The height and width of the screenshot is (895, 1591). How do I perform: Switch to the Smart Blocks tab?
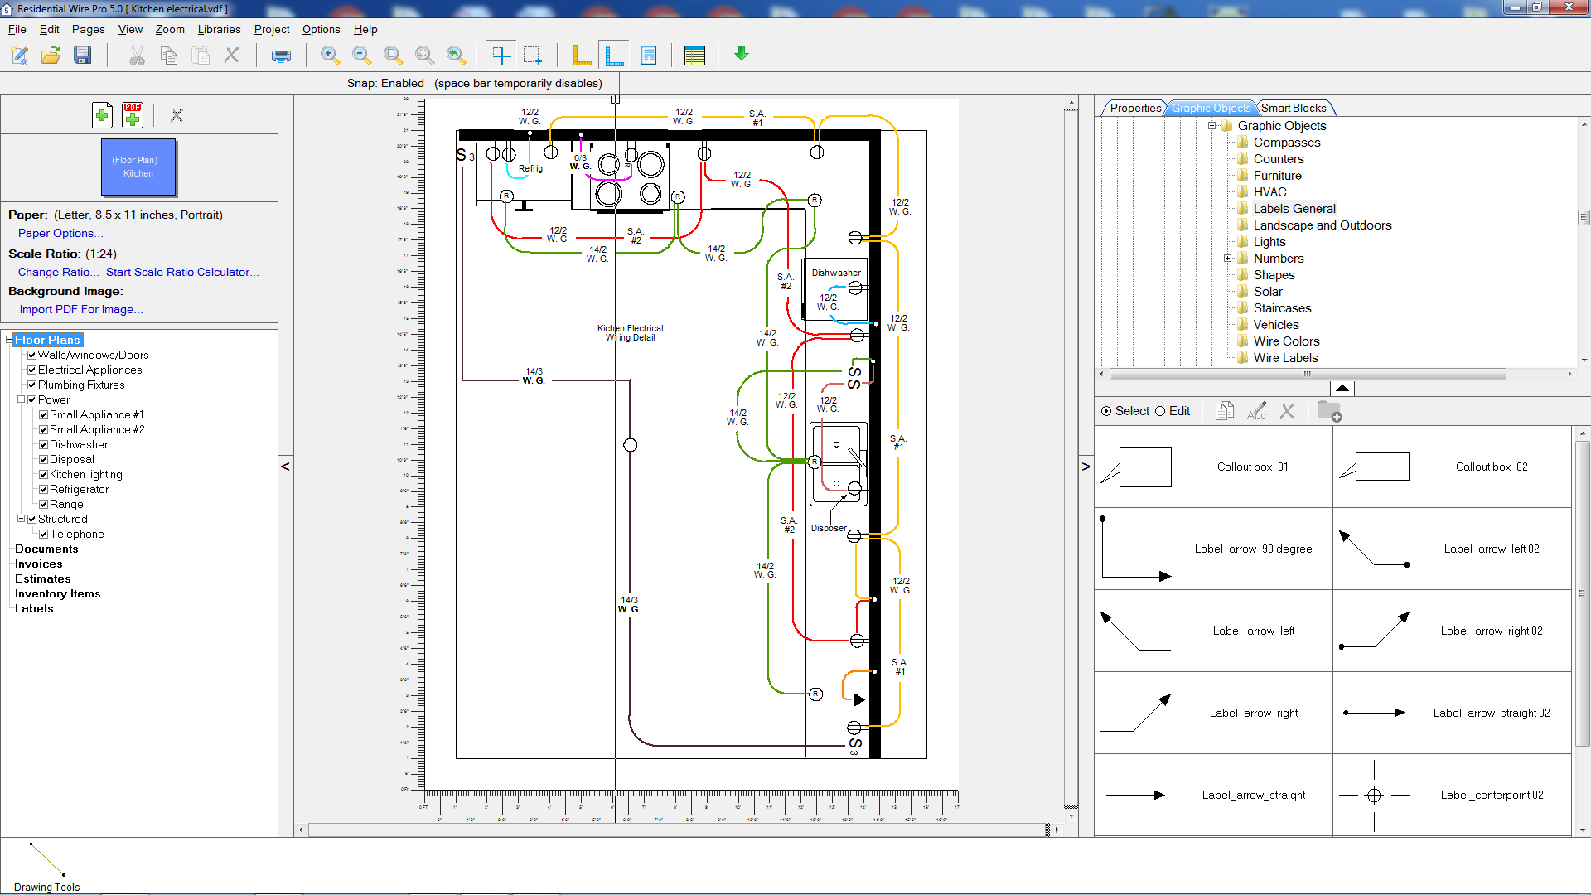1293,108
